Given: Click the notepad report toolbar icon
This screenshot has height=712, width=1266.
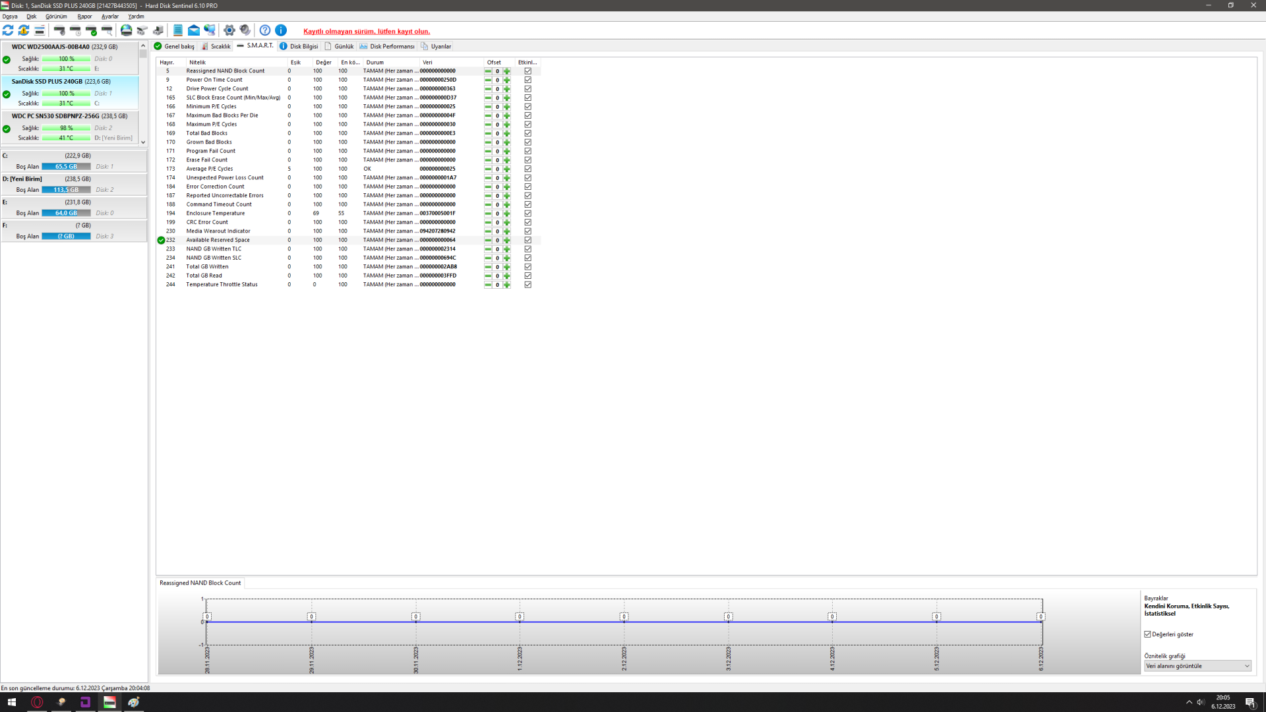Looking at the screenshot, I should coord(177,30).
